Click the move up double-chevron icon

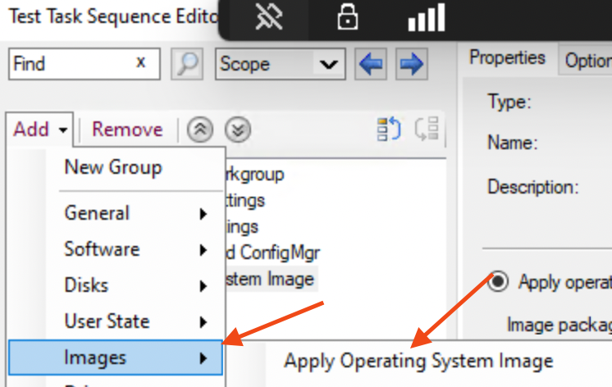tap(199, 130)
